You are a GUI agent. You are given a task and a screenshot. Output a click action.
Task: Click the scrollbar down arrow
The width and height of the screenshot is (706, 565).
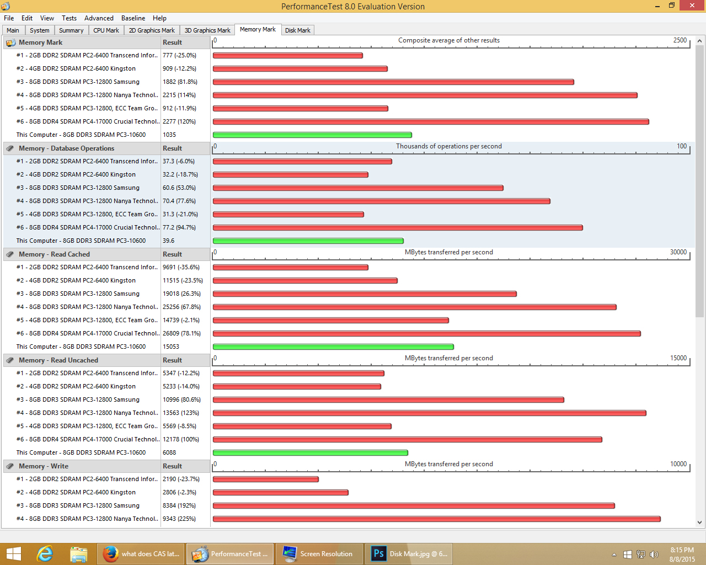click(700, 523)
